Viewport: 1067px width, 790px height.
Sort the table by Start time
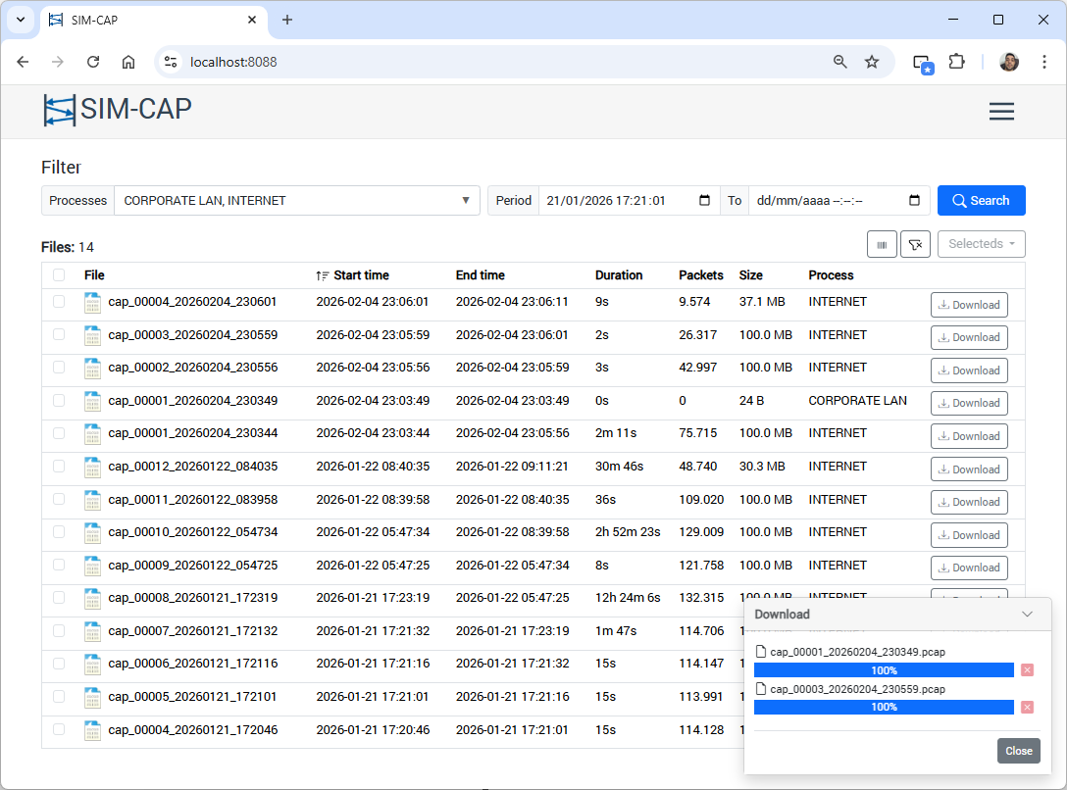click(x=360, y=275)
